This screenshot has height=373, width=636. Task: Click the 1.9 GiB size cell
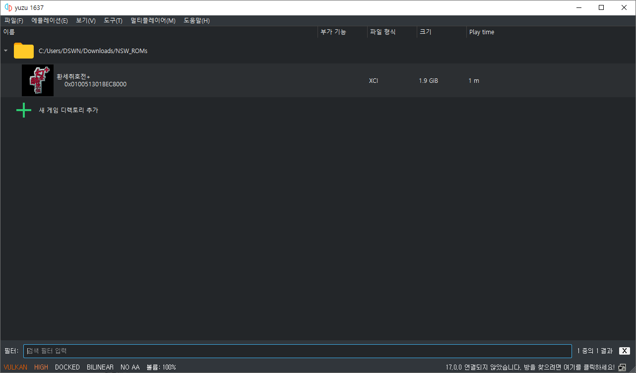(x=429, y=80)
